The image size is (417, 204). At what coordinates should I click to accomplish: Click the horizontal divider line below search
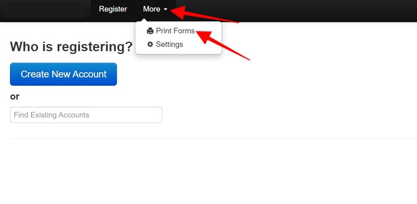[x=213, y=139]
